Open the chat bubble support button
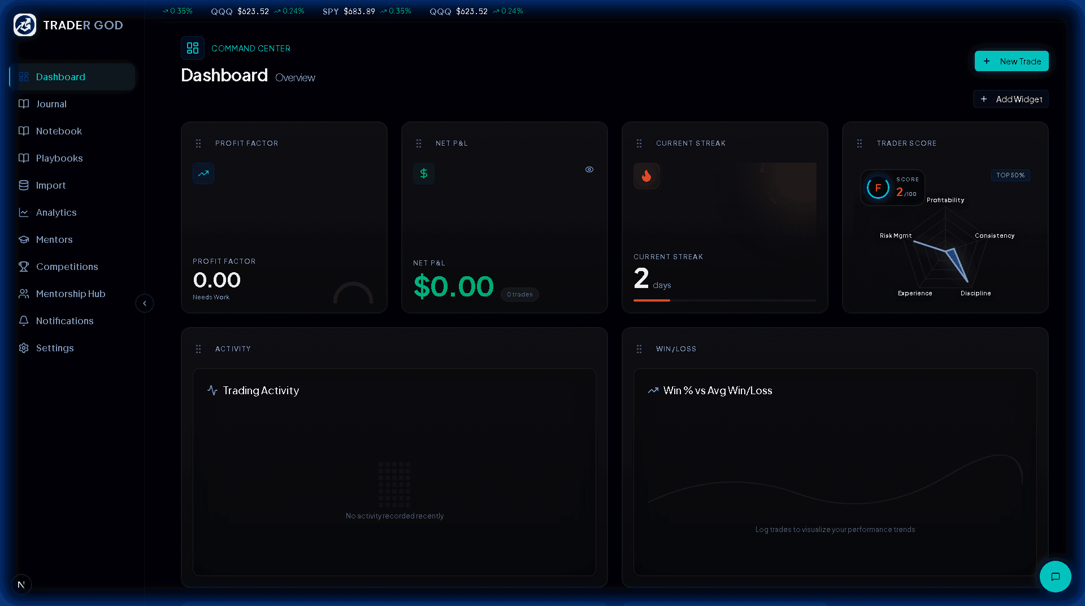Viewport: 1085px width, 606px height. pyautogui.click(x=1055, y=577)
